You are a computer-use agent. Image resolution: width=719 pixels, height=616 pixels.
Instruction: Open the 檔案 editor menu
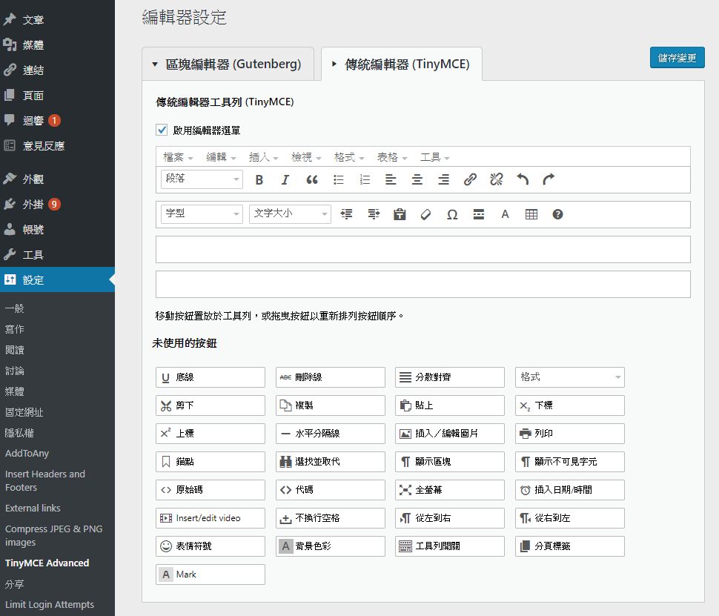178,157
